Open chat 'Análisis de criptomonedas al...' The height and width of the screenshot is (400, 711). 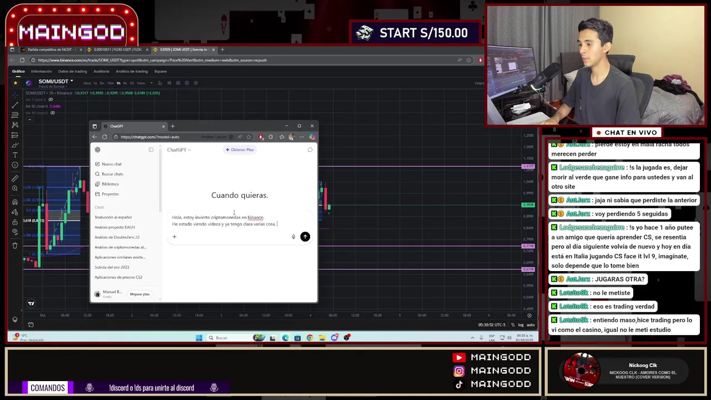(121, 247)
